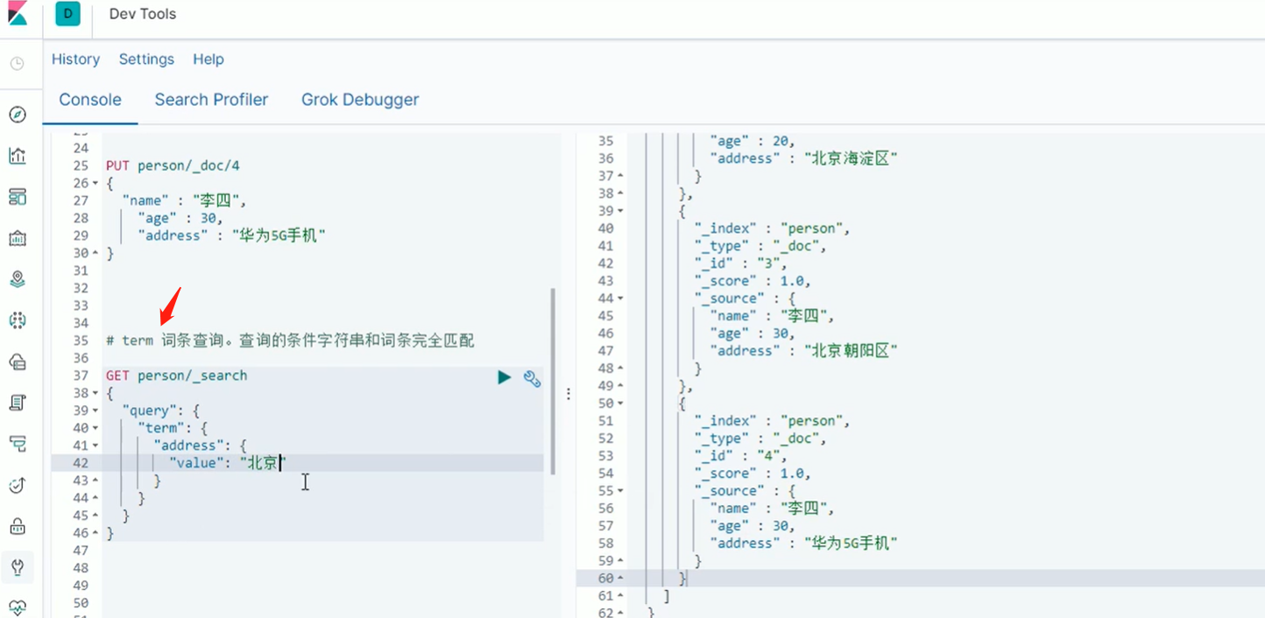Open Infrastructure from the sidebar icon

click(18, 362)
